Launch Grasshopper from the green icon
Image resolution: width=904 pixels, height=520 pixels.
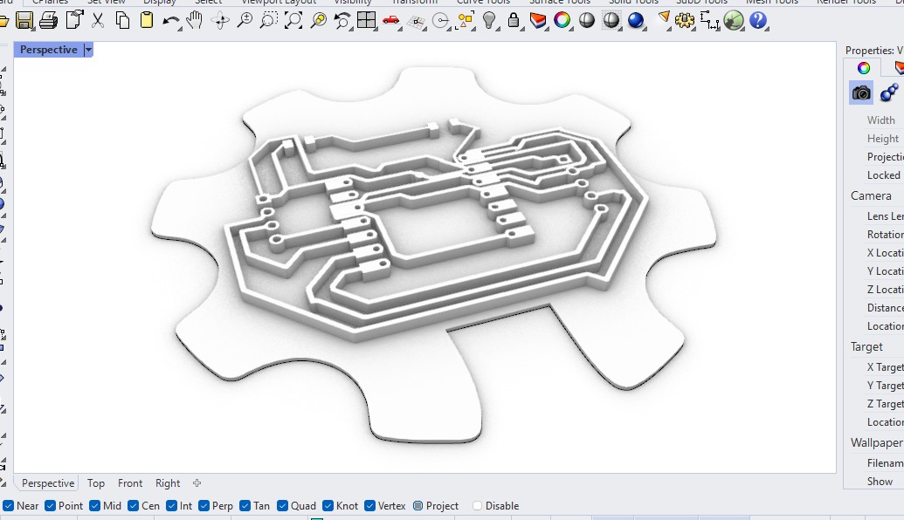pos(734,21)
